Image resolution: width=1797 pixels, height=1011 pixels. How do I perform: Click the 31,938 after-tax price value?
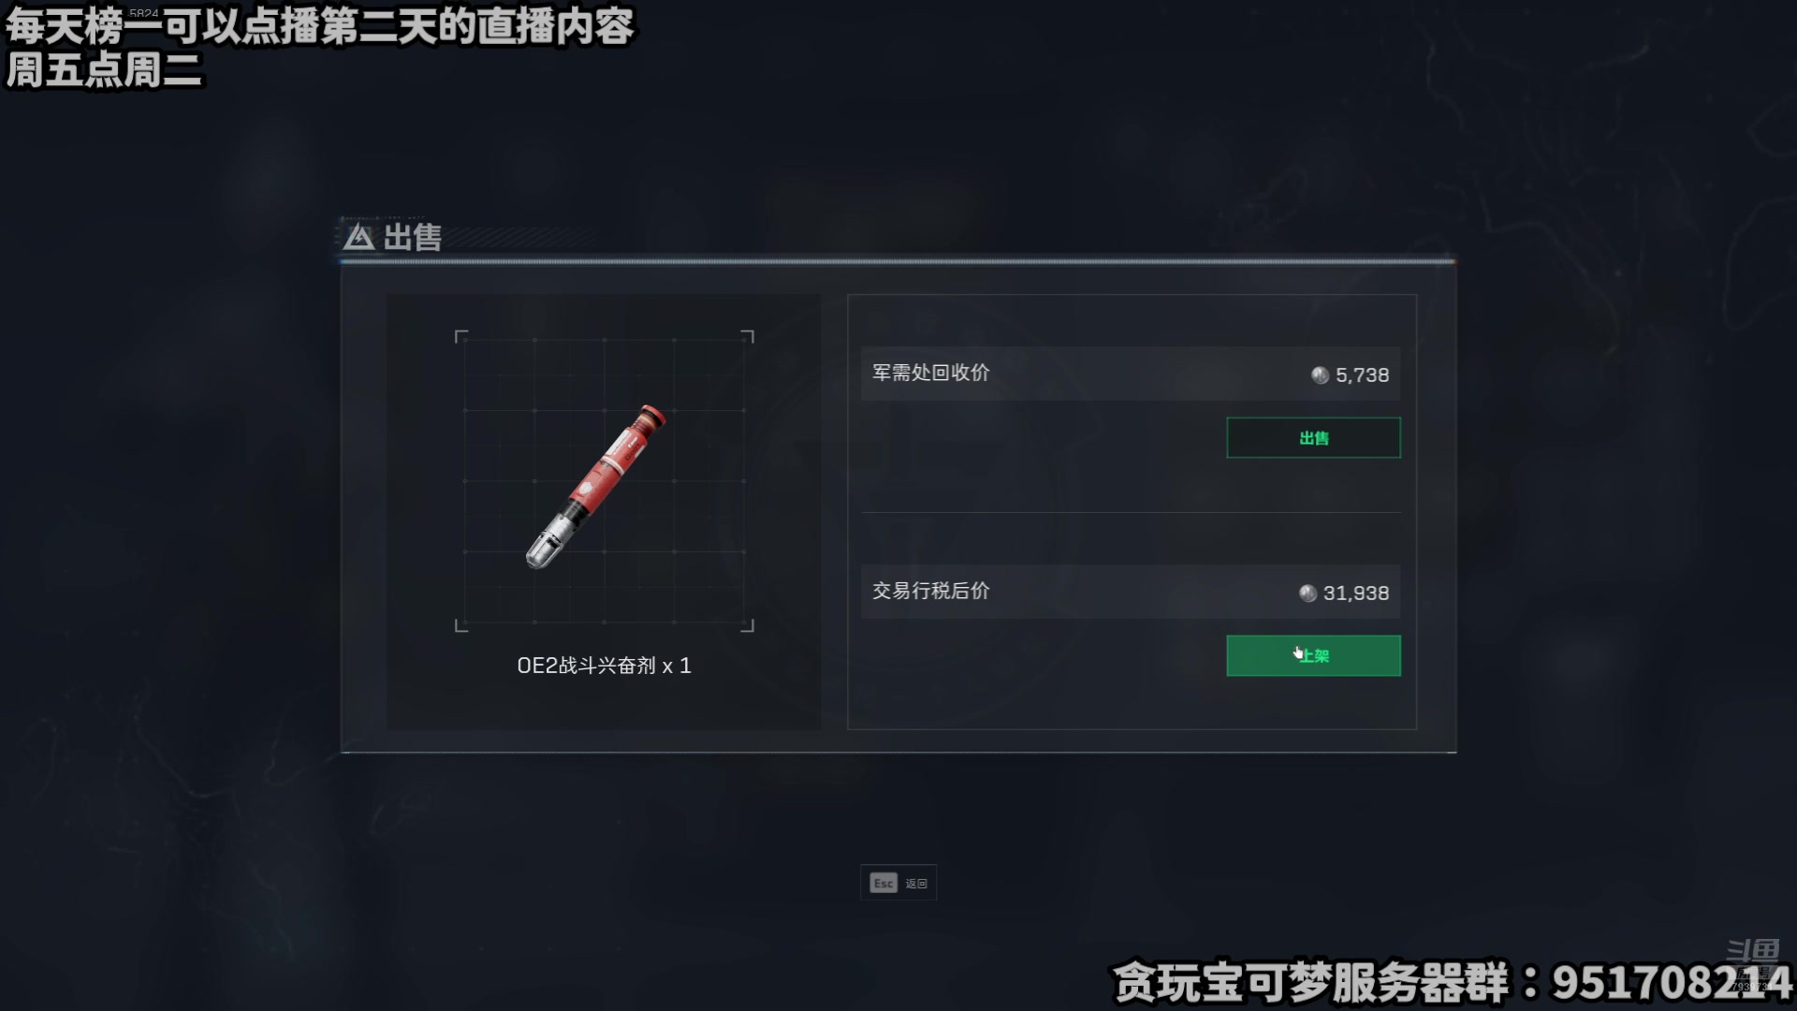1356,593
